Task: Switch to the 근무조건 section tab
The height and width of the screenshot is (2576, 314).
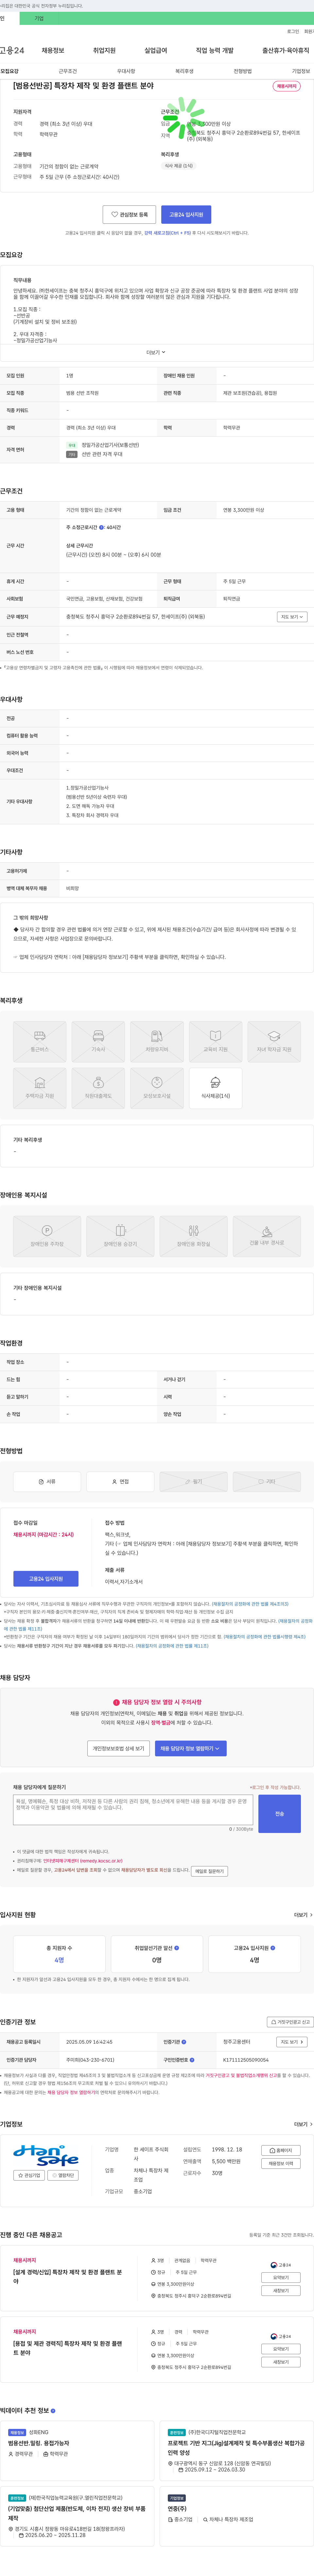Action: (x=68, y=71)
